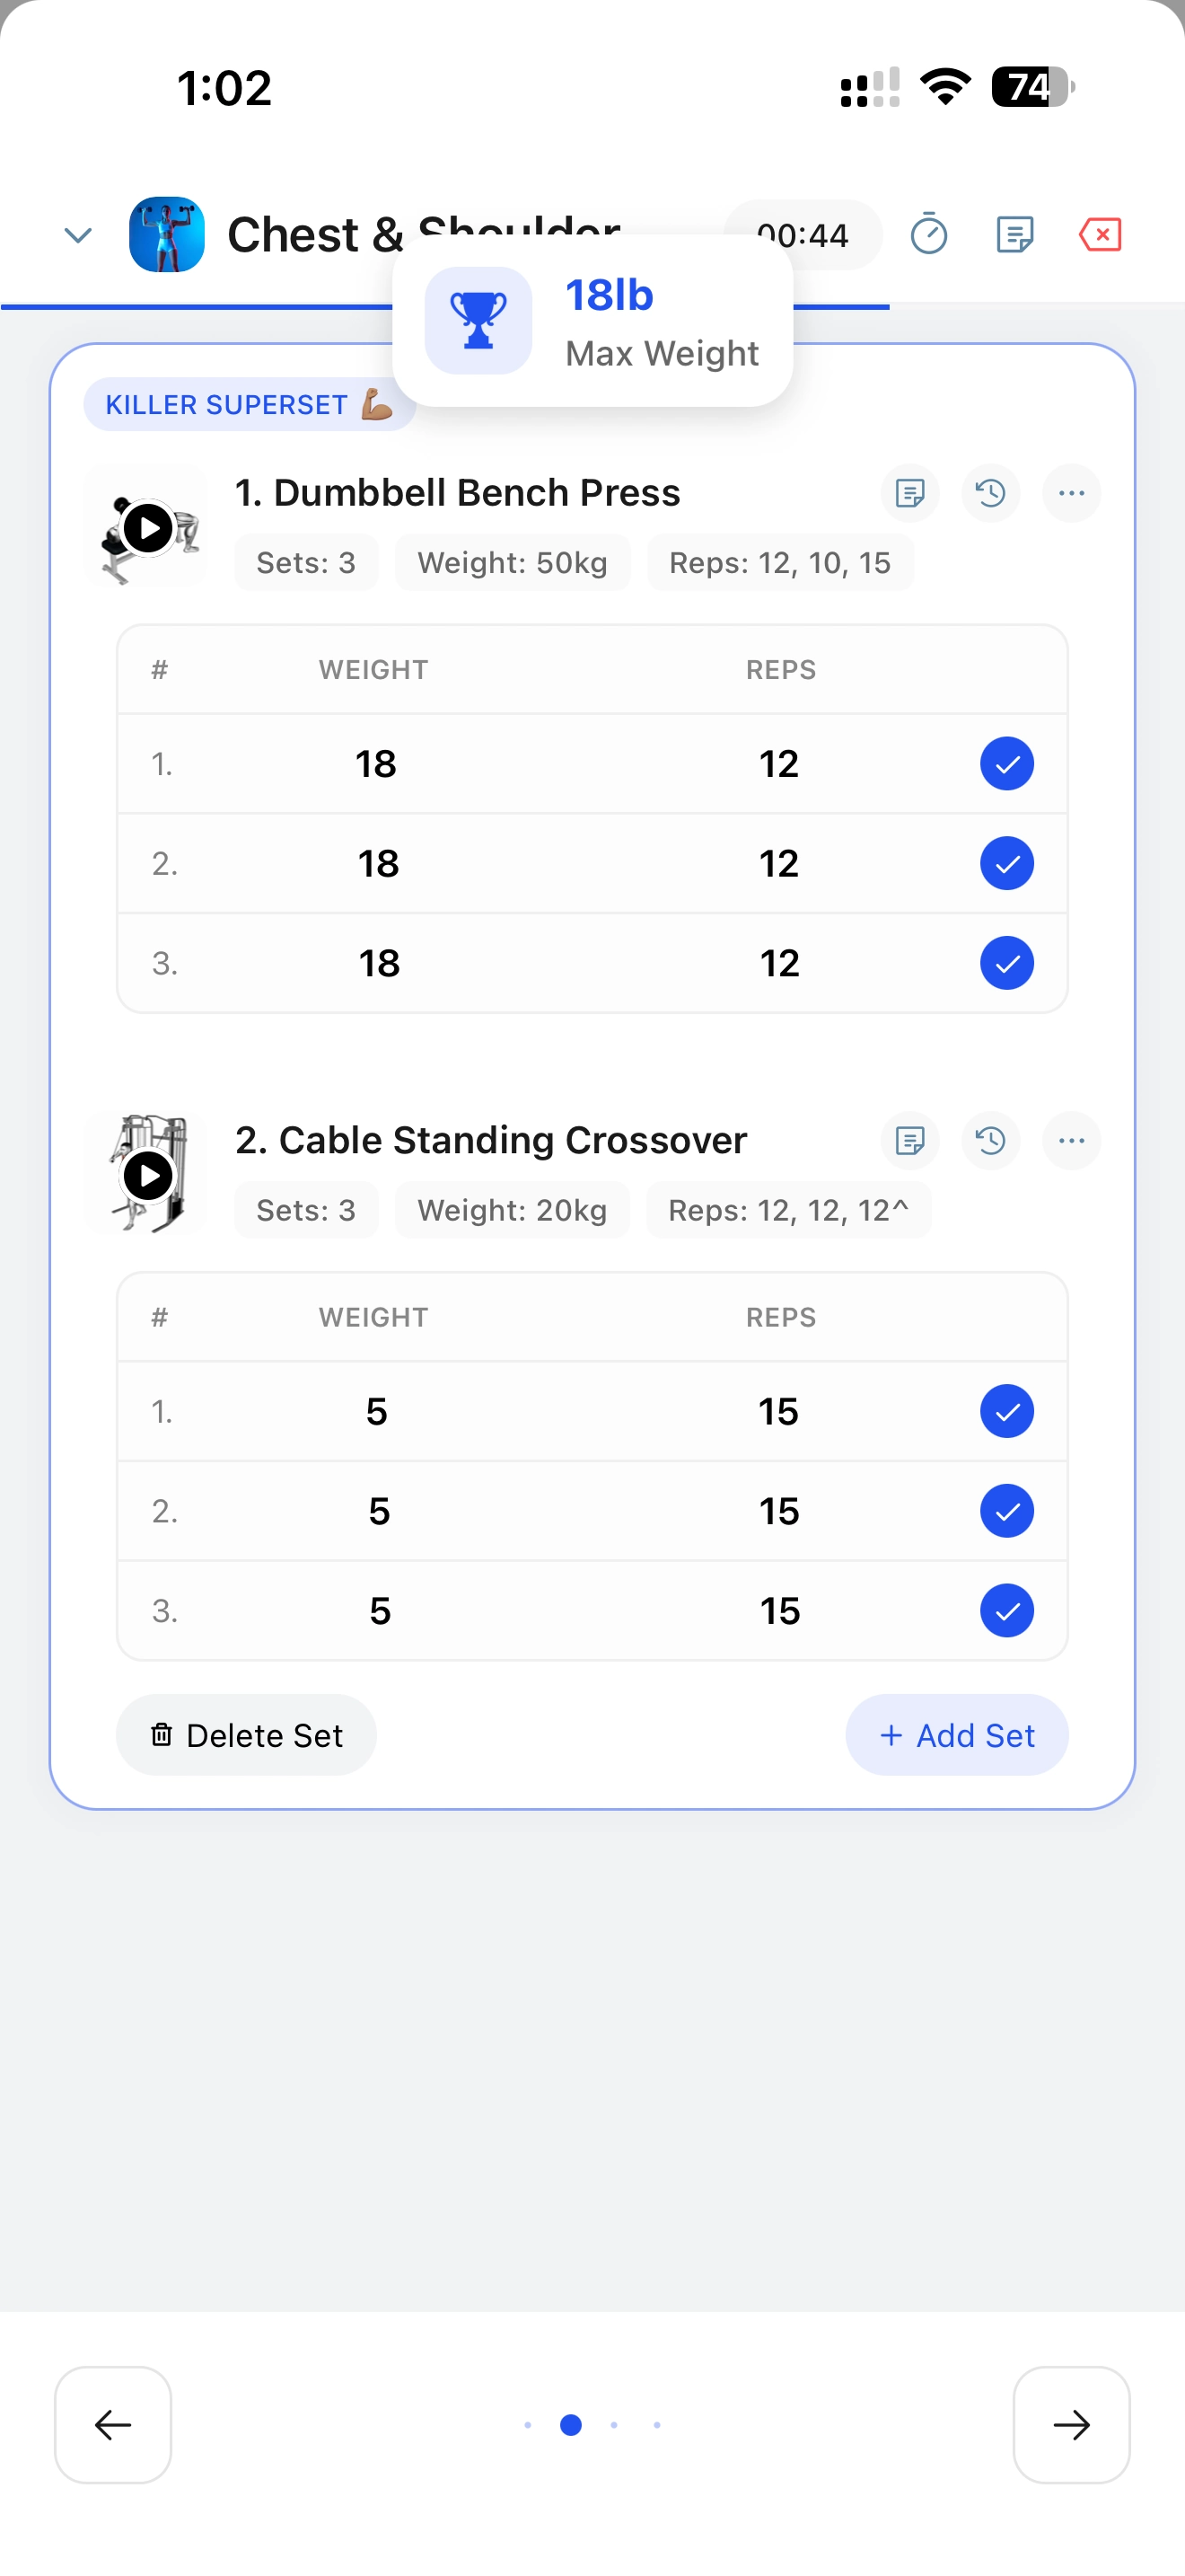The image size is (1185, 2576).
Task: Uncheck set 3 of Dumbbell Bench Press
Action: [x=1006, y=963]
